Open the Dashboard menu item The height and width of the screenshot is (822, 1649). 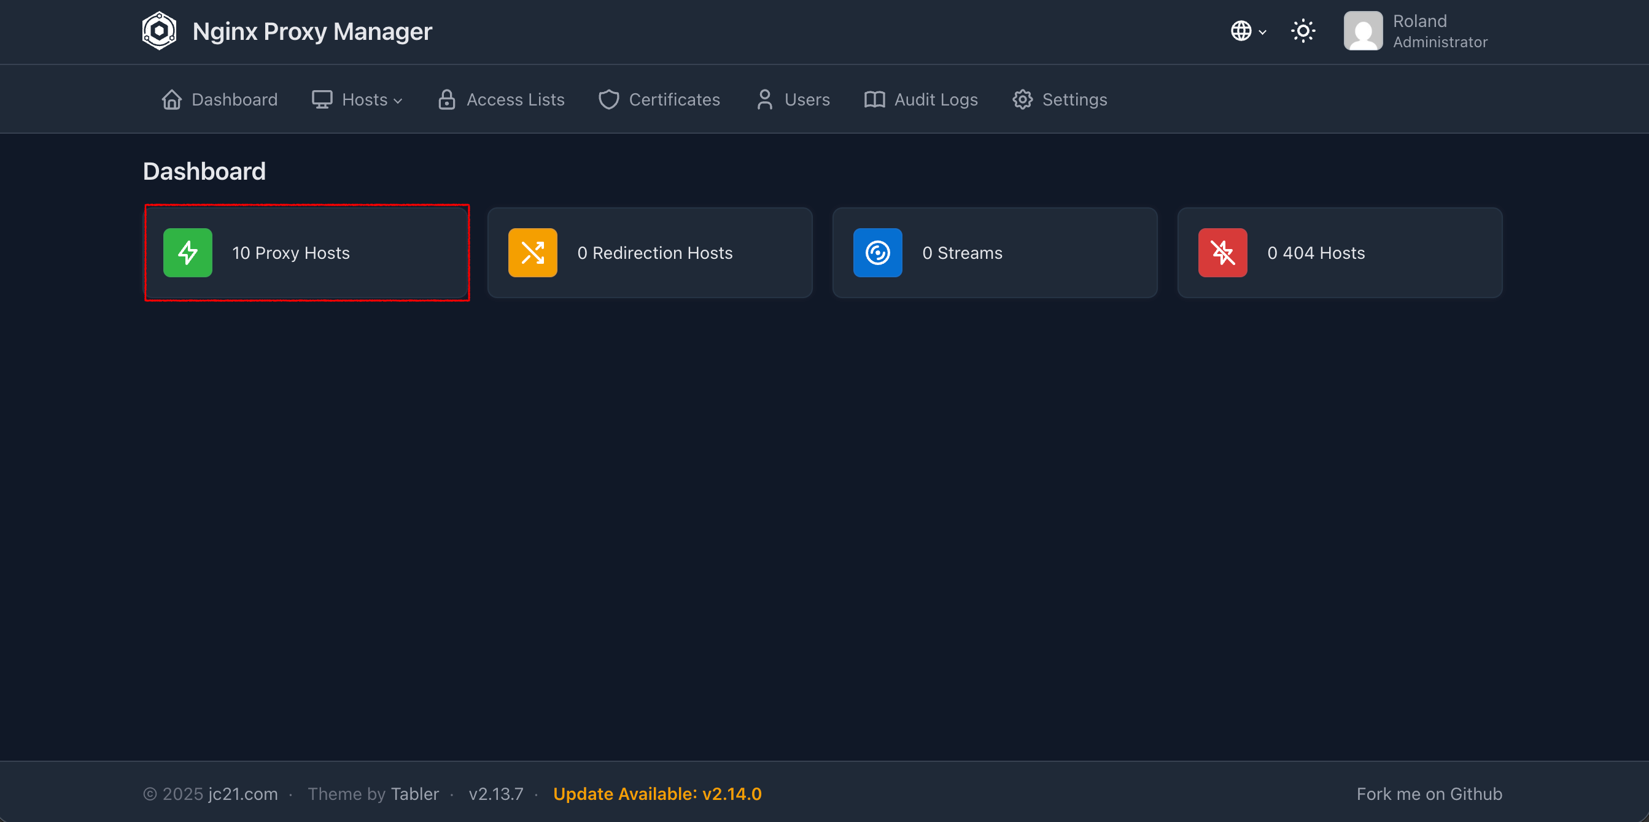(220, 100)
